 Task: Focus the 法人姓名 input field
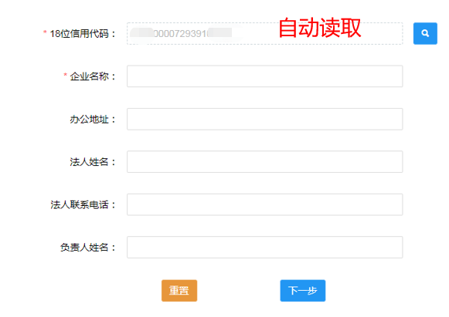coord(265,162)
